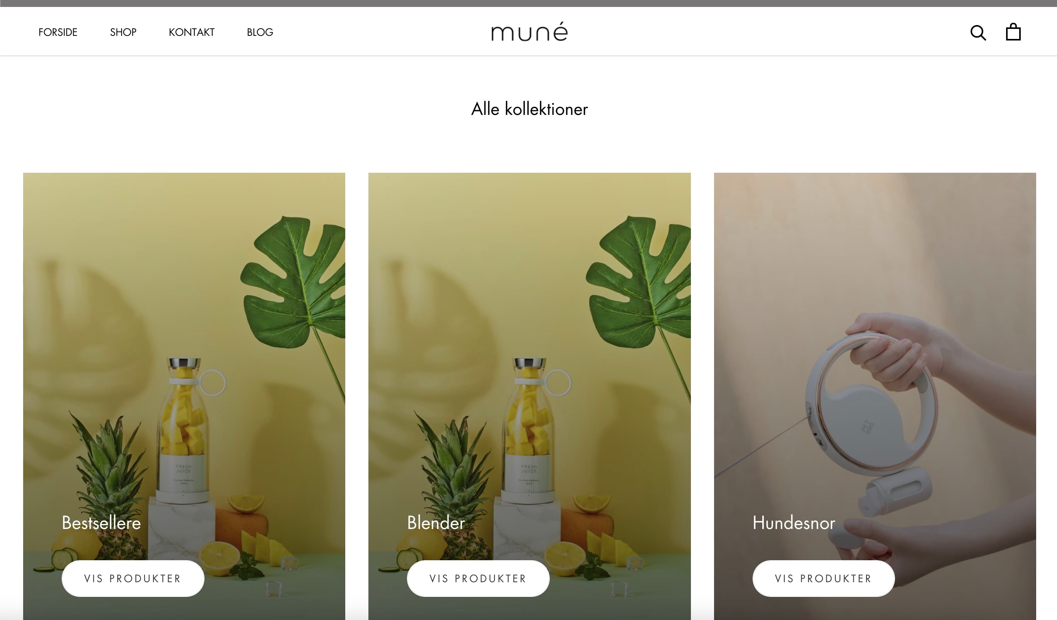Viewport: 1057px width, 620px height.
Task: Navigate to the KONTAKT page
Action: [191, 32]
